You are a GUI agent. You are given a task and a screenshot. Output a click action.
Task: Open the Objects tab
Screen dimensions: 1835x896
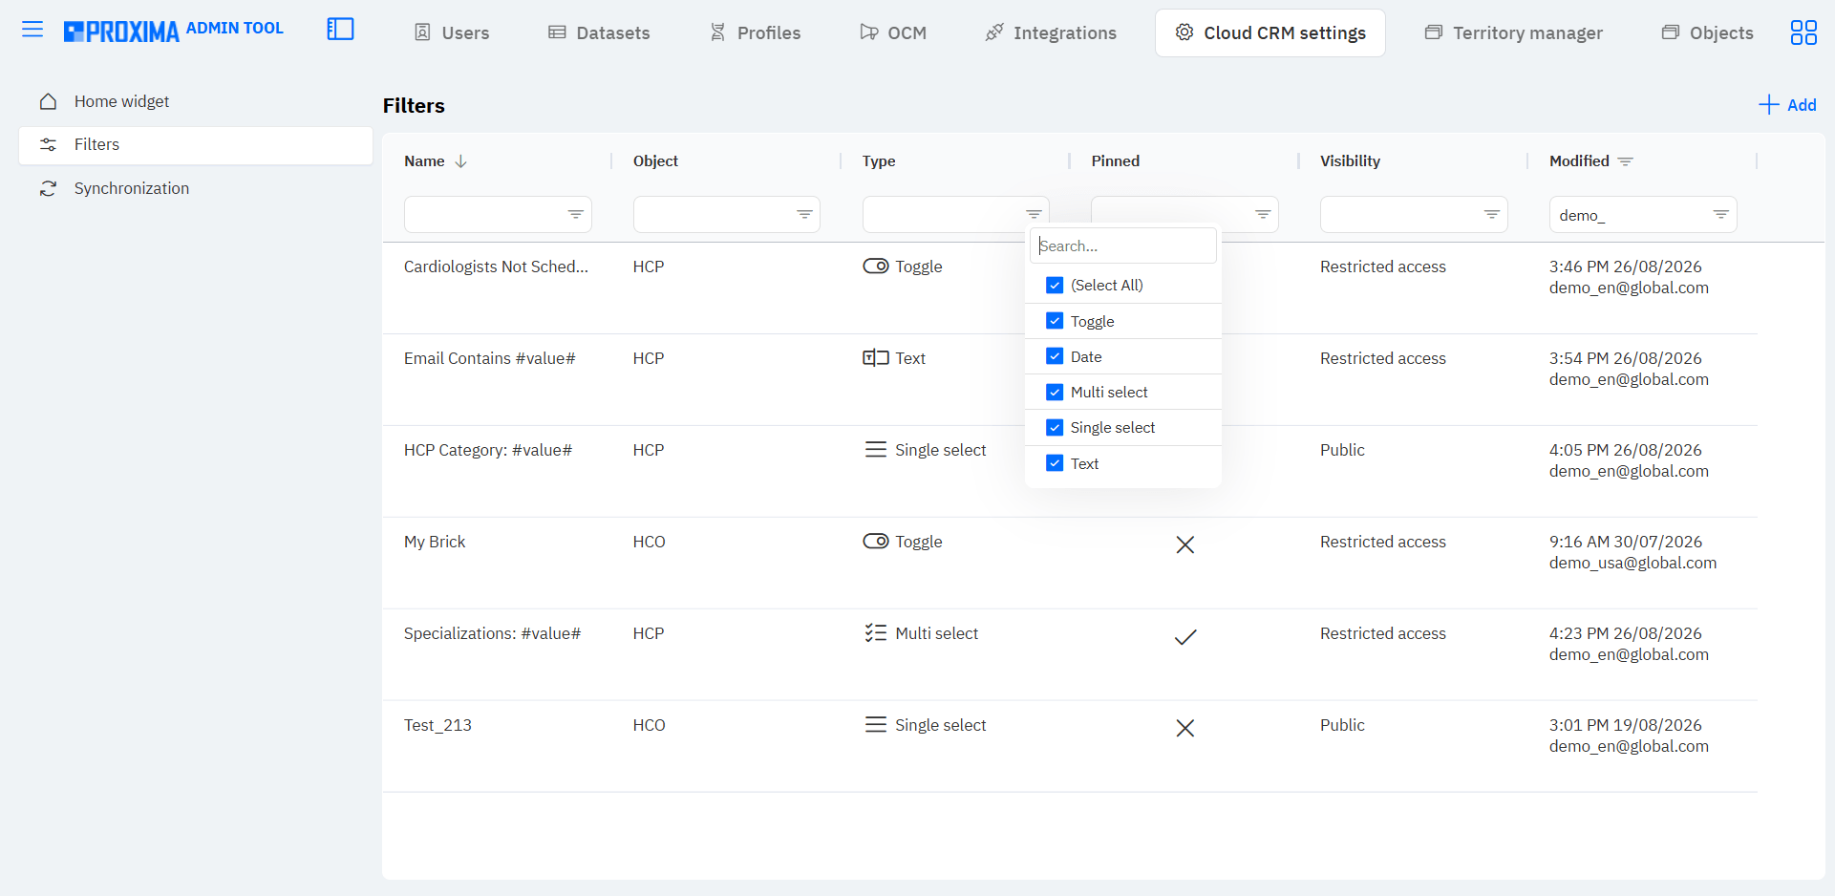coord(1708,32)
